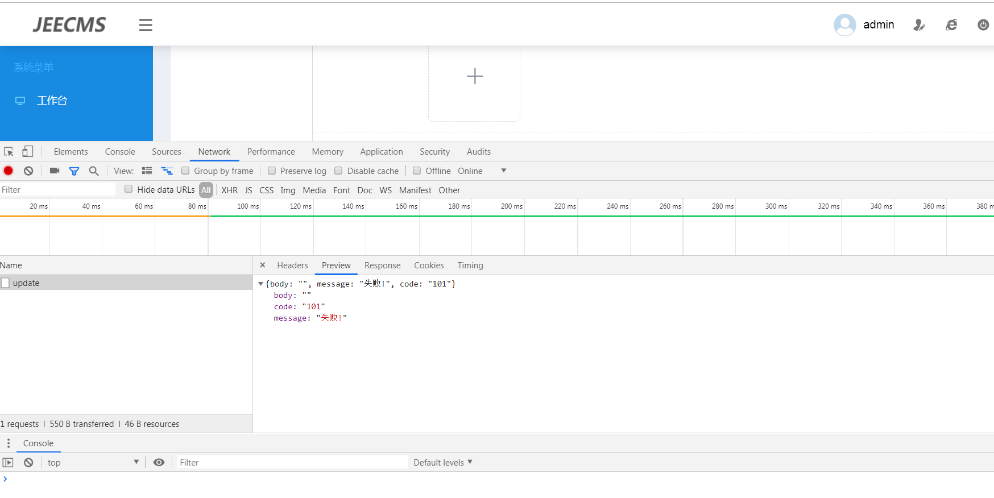The width and height of the screenshot is (994, 498).
Task: Check the Disable cache option
Action: point(339,171)
